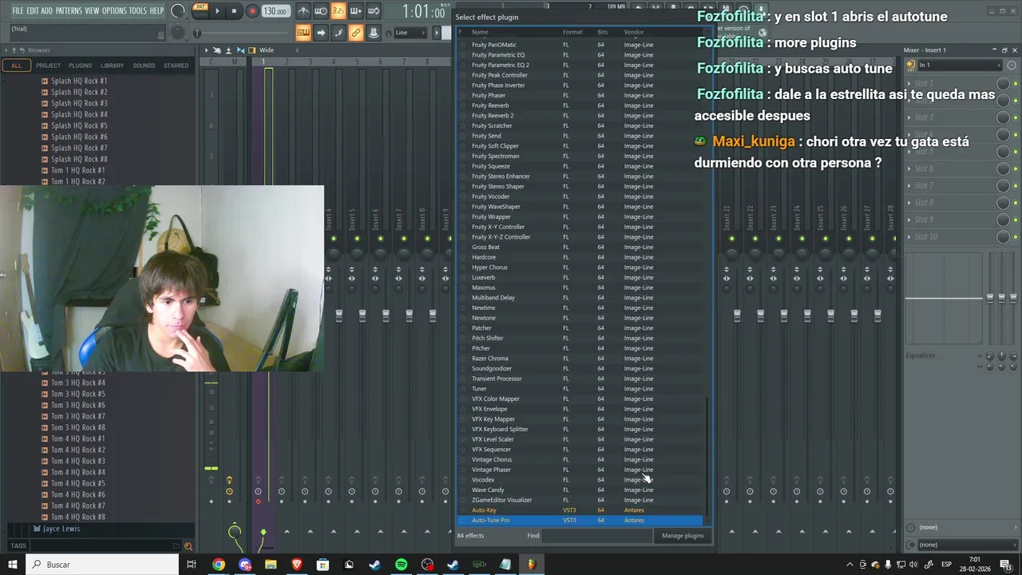Select Auto-Tune Pro in plugin list
Screen dimensions: 1022x575
[579, 521]
